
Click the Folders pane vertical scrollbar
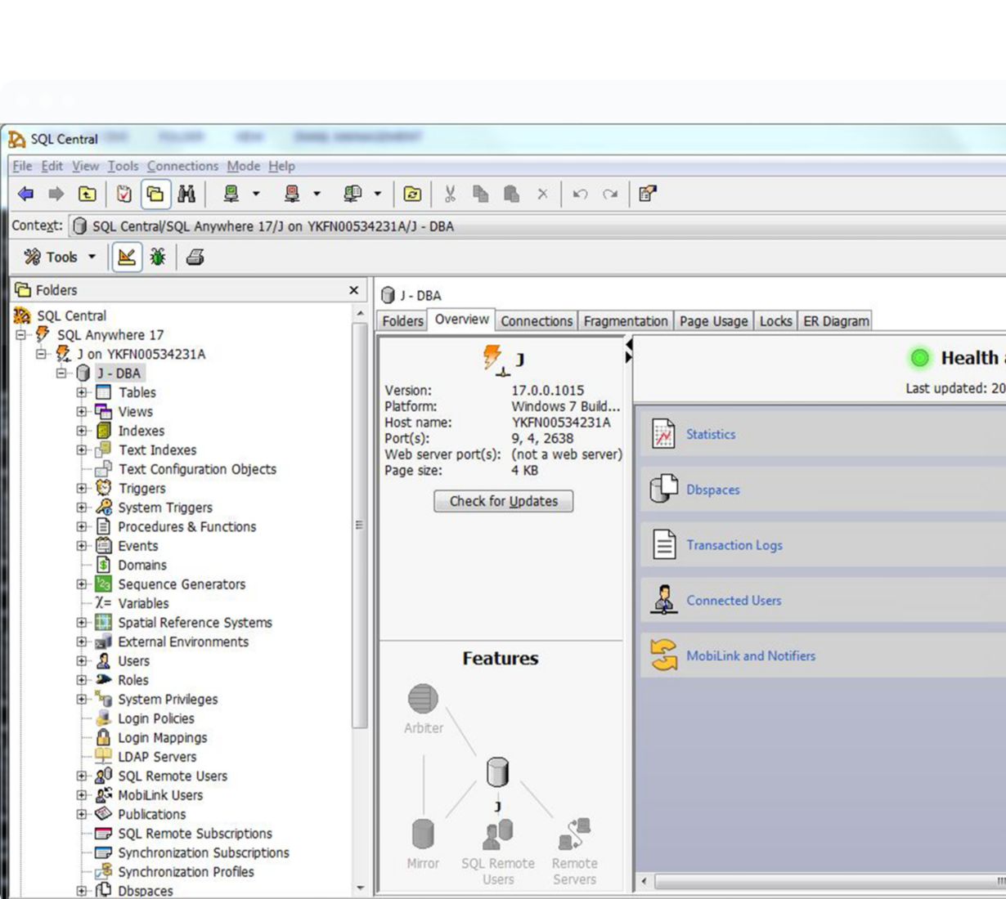coord(360,523)
